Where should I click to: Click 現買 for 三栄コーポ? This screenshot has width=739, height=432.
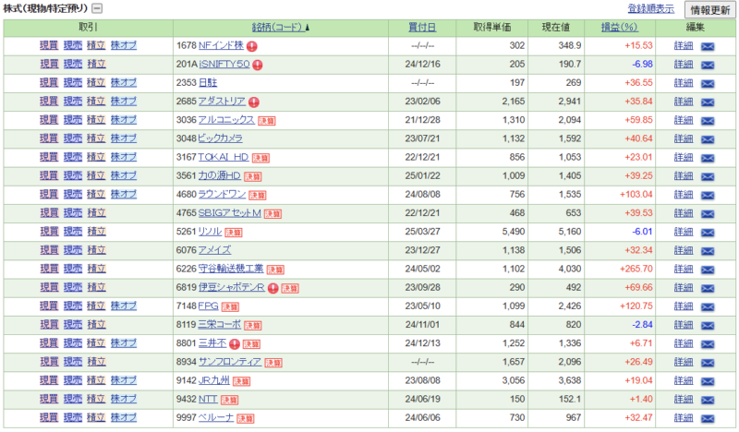(49, 325)
